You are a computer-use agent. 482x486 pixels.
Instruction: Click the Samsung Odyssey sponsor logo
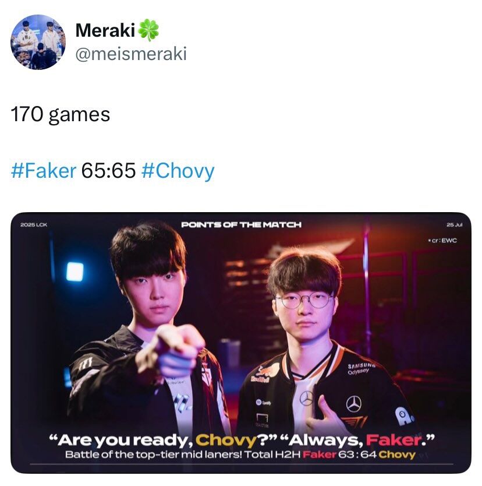(361, 368)
